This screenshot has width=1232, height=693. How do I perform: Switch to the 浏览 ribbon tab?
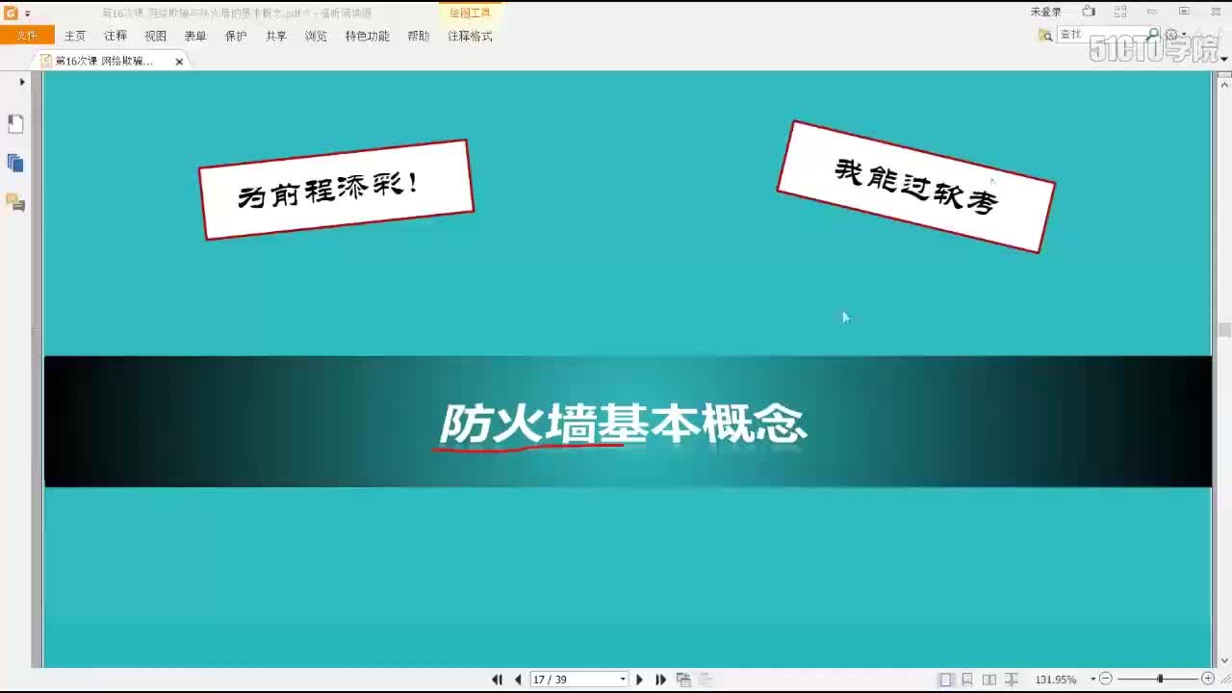316,36
